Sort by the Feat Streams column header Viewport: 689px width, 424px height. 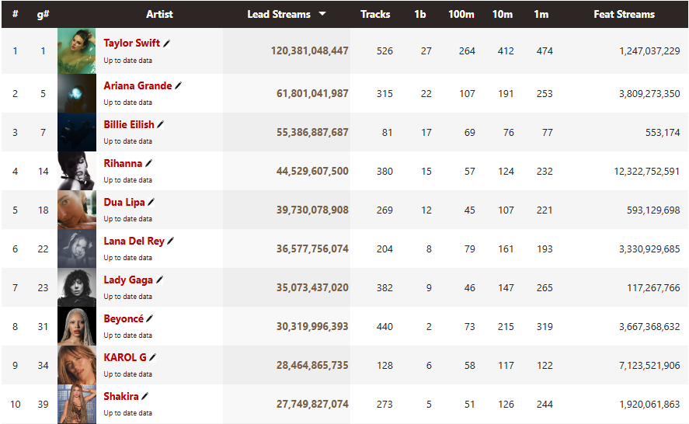click(x=624, y=14)
